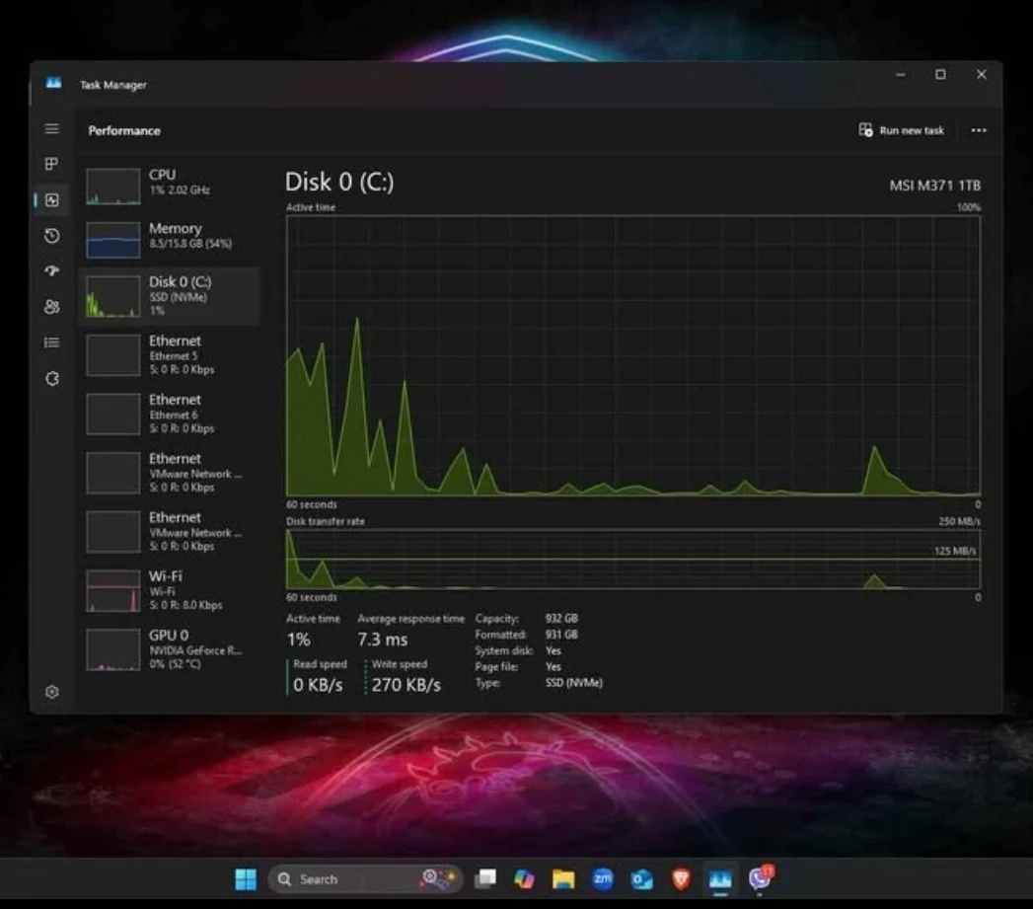
Task: Open Task Manager settings gear
Action: 52,692
